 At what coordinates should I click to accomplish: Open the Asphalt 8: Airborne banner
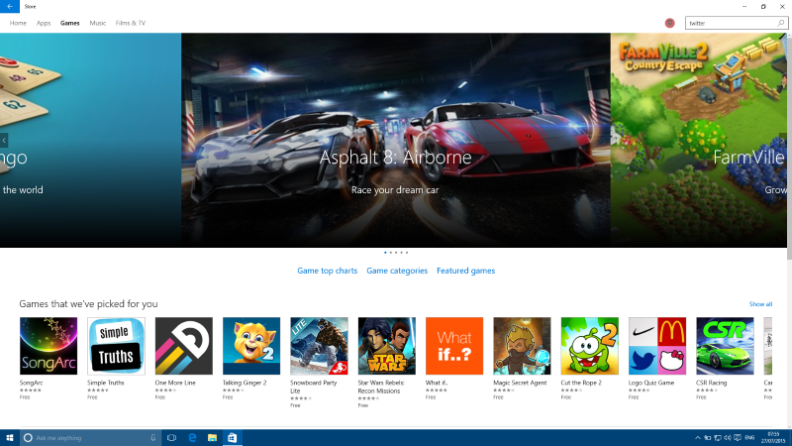(395, 141)
